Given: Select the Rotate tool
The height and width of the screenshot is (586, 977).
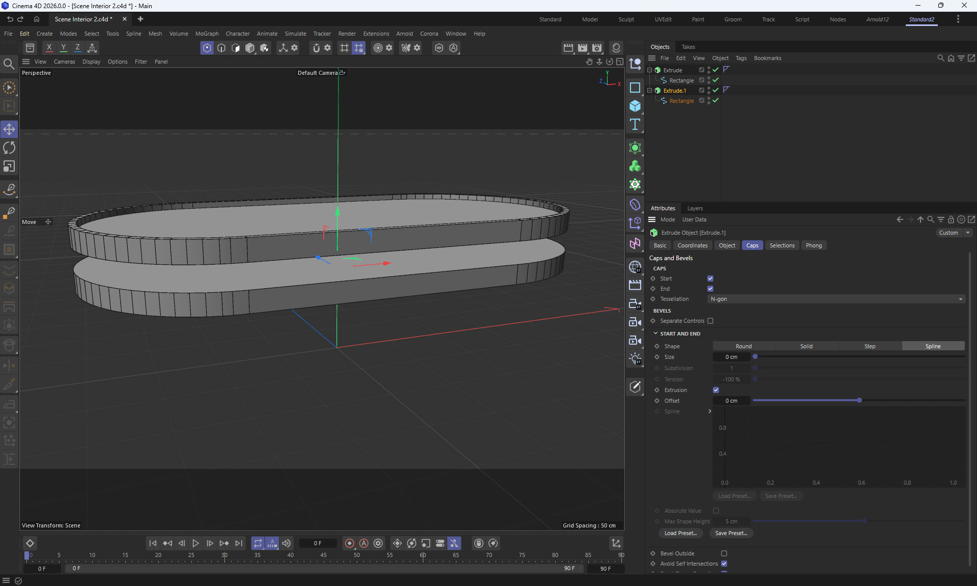Looking at the screenshot, I should 9,148.
